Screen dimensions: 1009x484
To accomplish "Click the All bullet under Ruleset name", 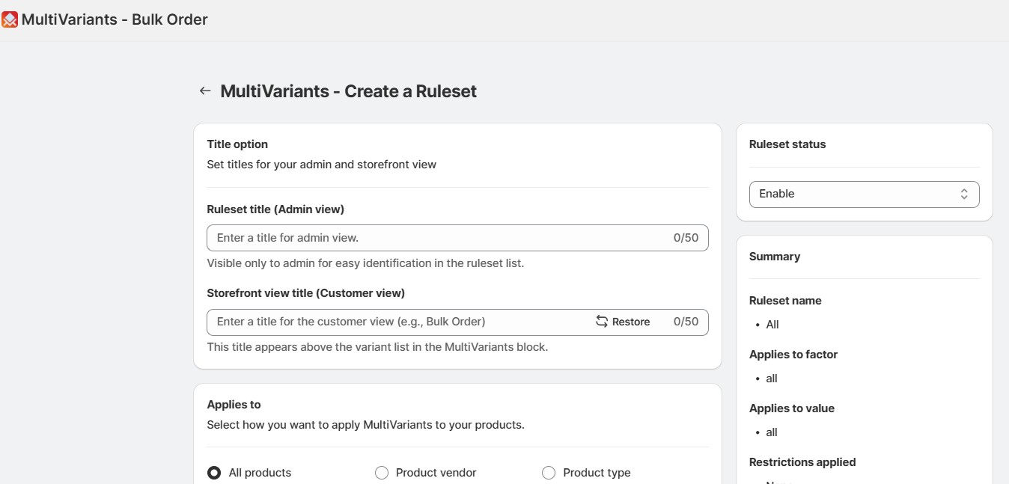I will [772, 324].
